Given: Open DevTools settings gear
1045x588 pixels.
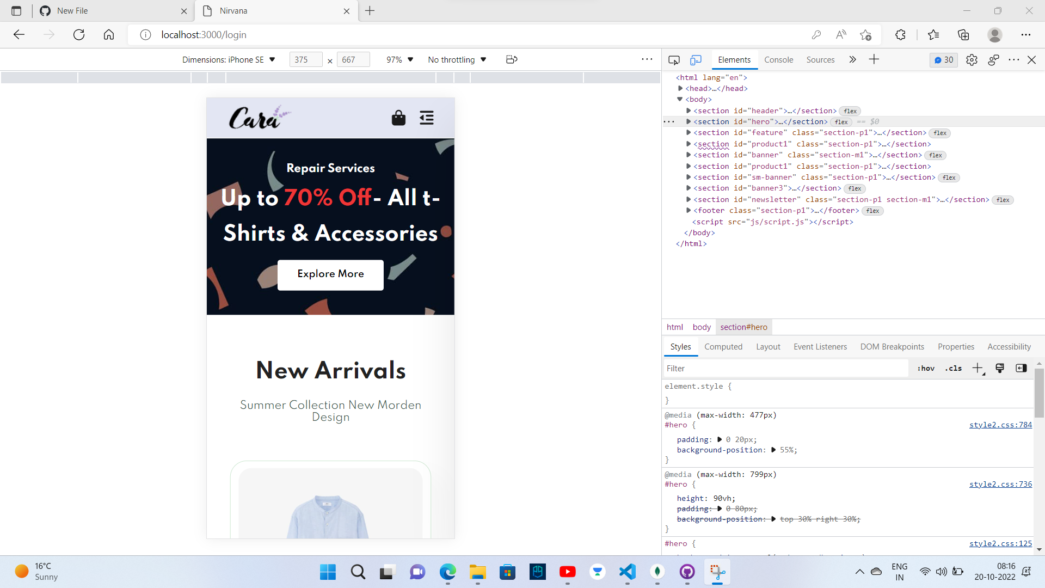Looking at the screenshot, I should 972,60.
